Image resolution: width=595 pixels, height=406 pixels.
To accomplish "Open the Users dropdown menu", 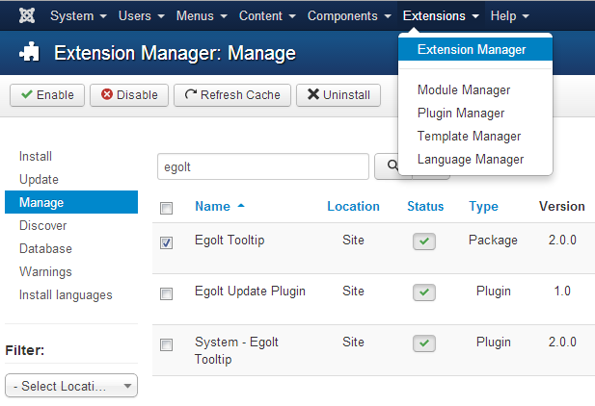I will 141,16.
